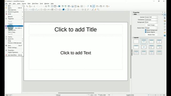This screenshot has height=96, width=171.
Task: Click the blue 3D Objects tool icon
Action: (64, 10)
